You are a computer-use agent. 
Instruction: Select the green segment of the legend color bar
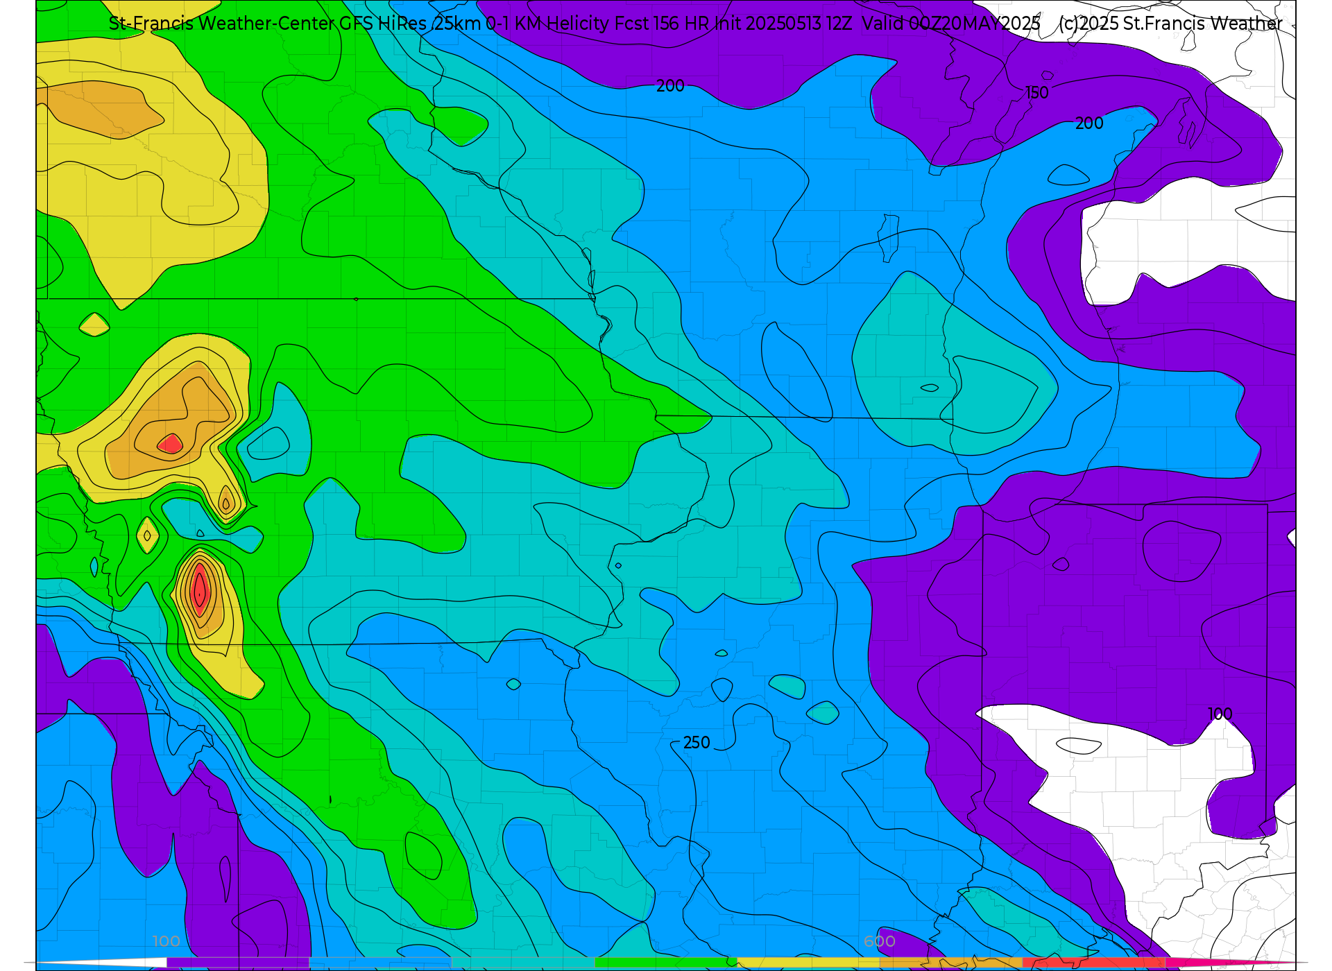point(666,963)
